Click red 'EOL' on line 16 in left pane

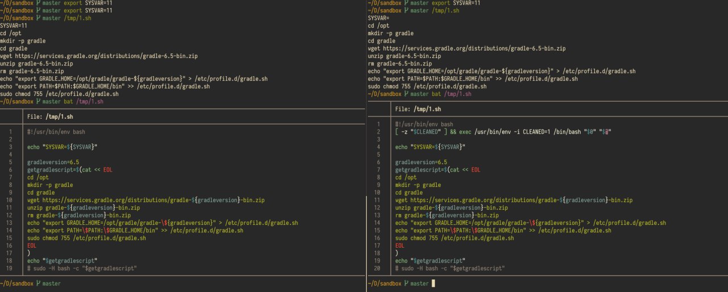31,245
